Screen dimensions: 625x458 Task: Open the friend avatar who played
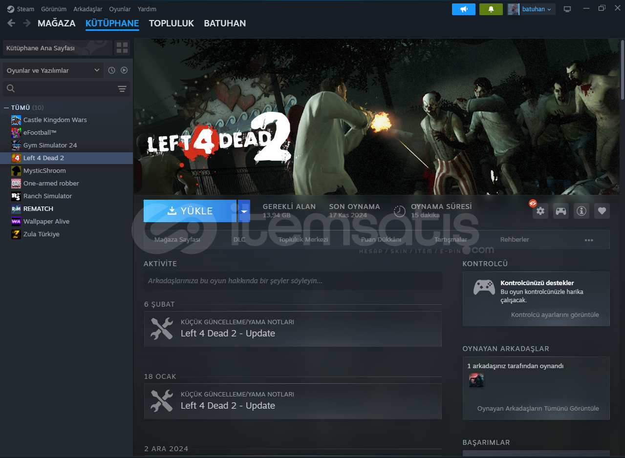click(x=476, y=381)
